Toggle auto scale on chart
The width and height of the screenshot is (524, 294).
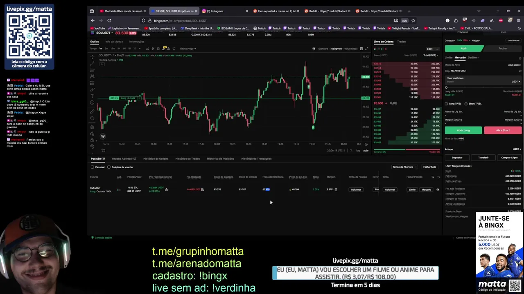(x=366, y=150)
